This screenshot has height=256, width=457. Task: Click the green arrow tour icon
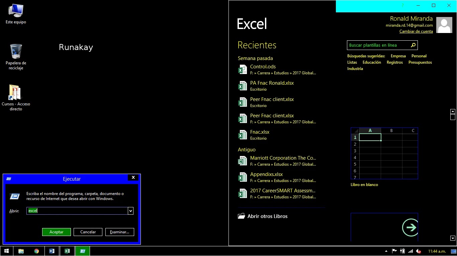coord(410,227)
